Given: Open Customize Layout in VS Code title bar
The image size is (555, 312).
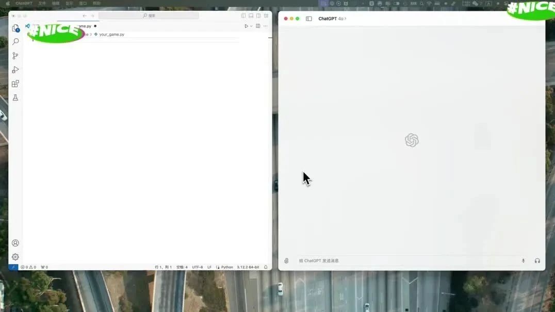Looking at the screenshot, I should (266, 16).
